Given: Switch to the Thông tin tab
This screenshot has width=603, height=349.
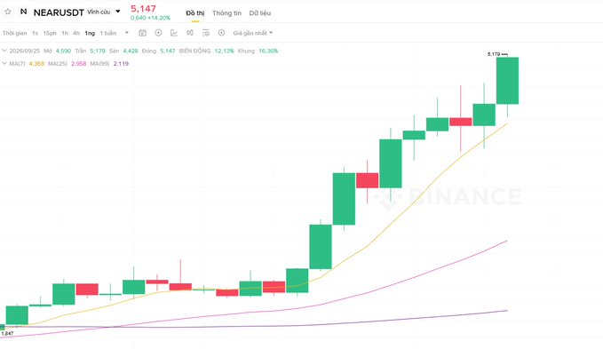Looking at the screenshot, I should (x=226, y=13).
